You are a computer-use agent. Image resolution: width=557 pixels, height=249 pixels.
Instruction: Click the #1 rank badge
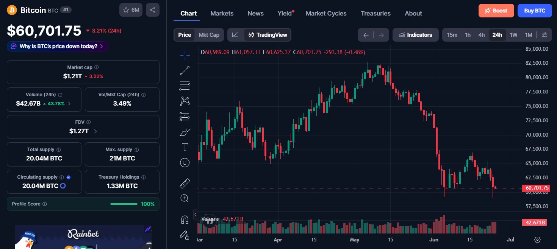(x=66, y=10)
